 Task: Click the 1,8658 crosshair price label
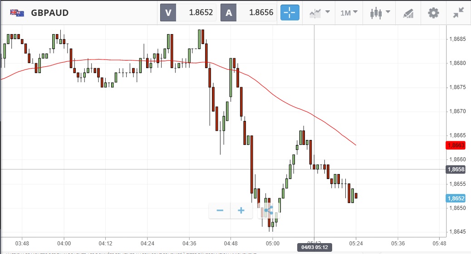pos(456,169)
